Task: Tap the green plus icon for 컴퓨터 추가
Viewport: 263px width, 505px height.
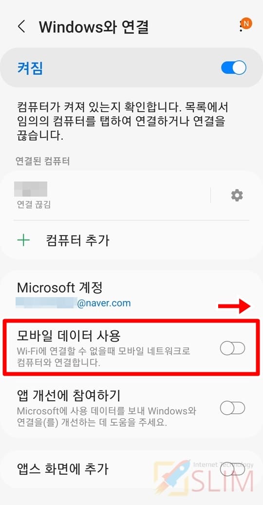Action: 23,240
